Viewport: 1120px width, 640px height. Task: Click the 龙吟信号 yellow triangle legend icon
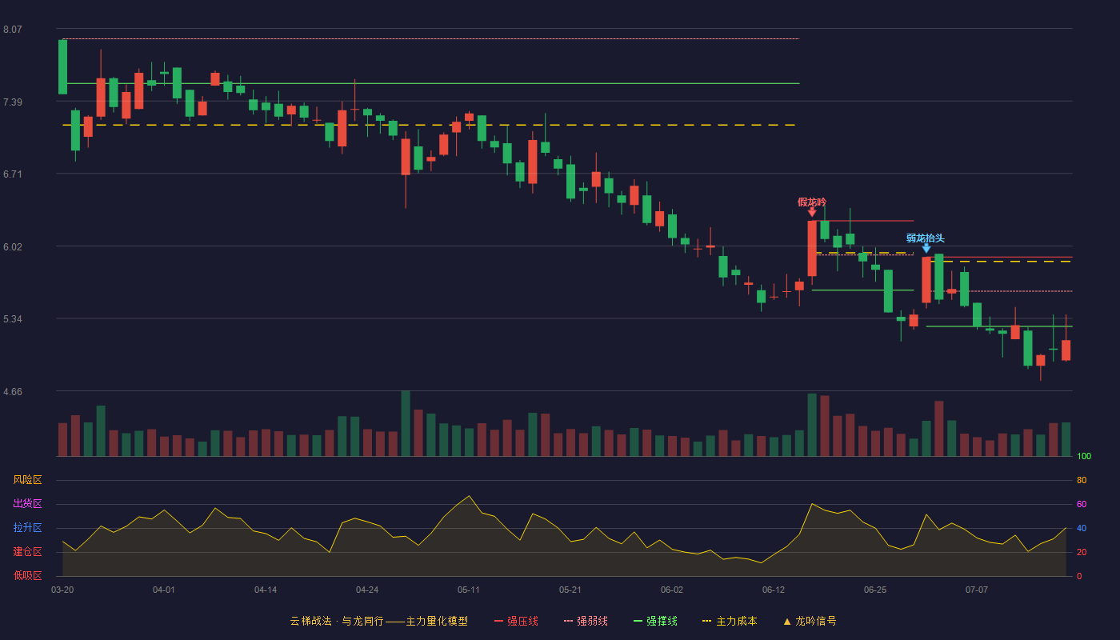click(787, 622)
